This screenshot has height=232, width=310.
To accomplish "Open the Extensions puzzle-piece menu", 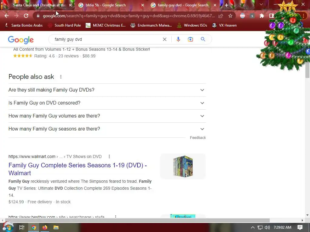I will pos(262,16).
